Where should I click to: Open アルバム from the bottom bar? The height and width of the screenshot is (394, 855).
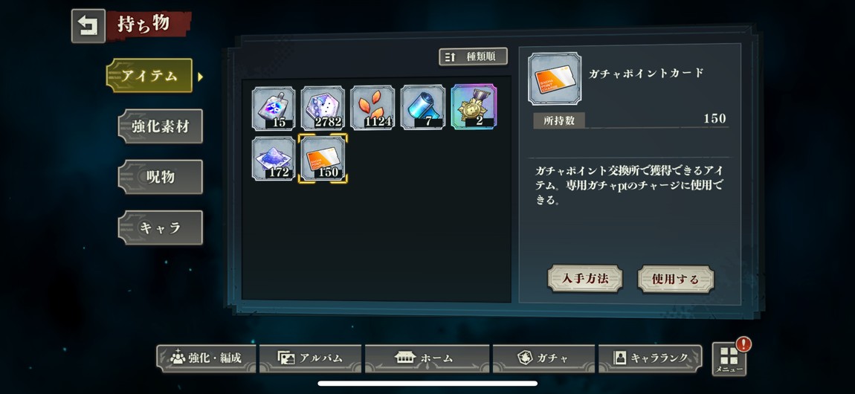(310, 358)
